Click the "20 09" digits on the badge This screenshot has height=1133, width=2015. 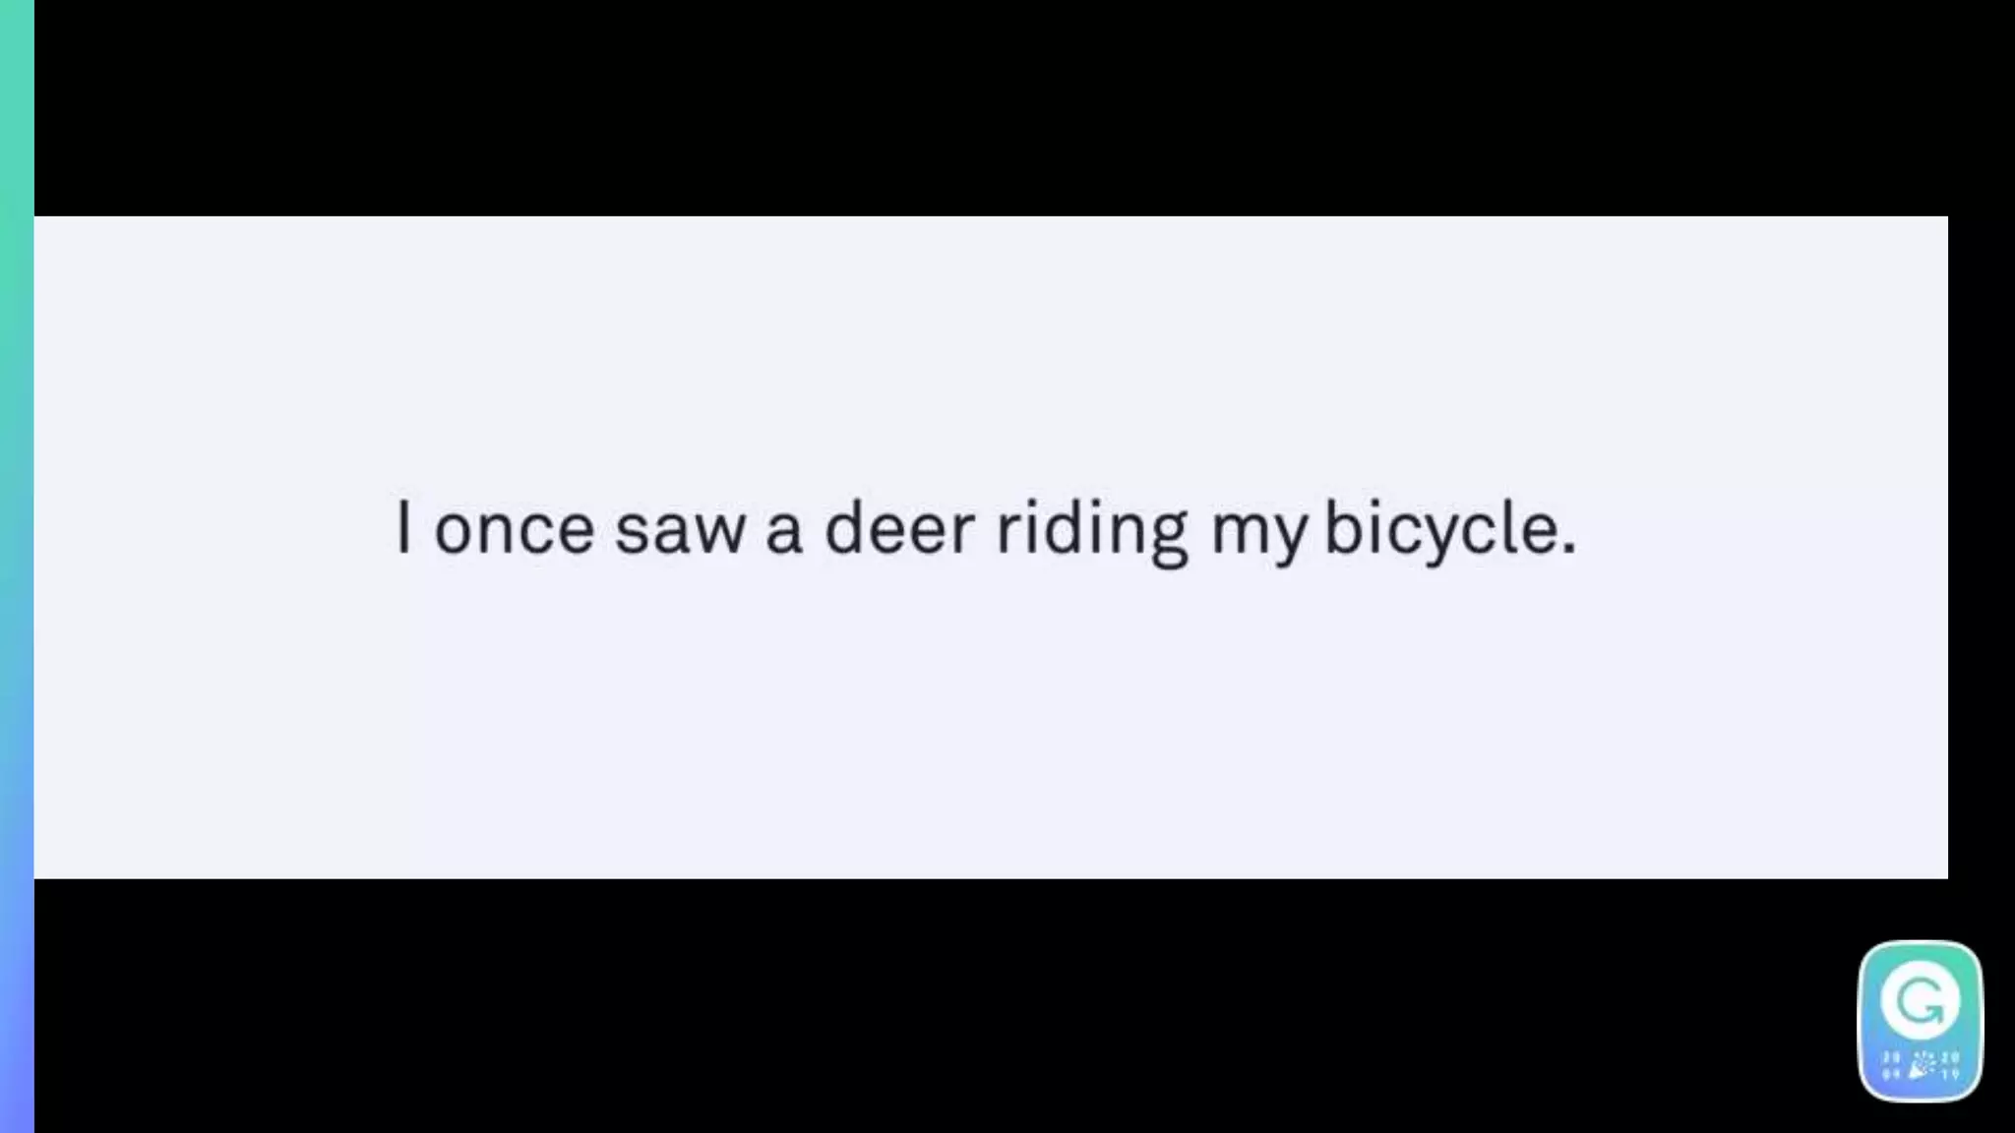tap(1891, 1066)
